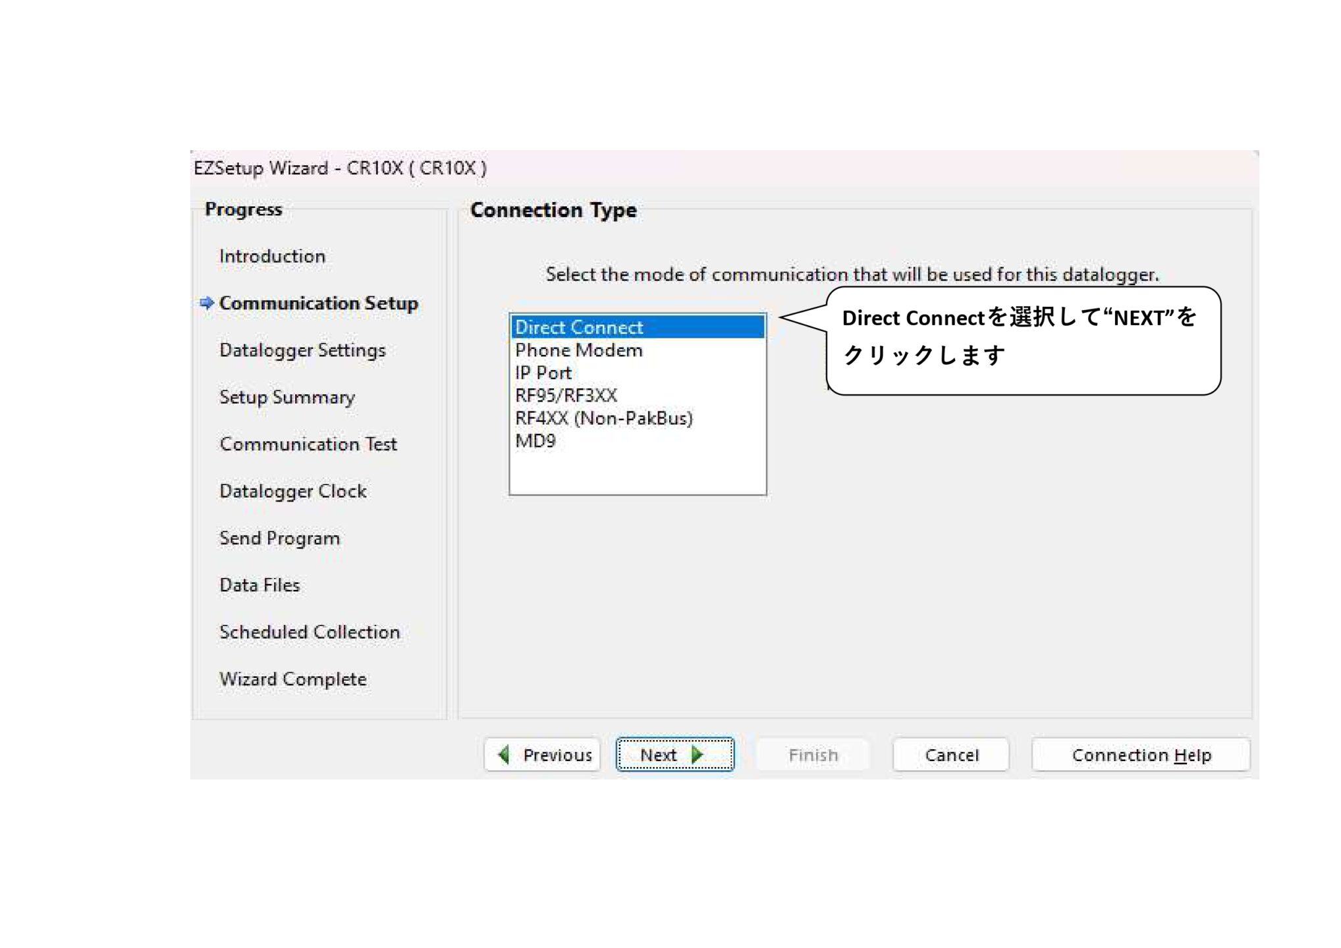
Task: Click the Next button
Action: point(674,754)
